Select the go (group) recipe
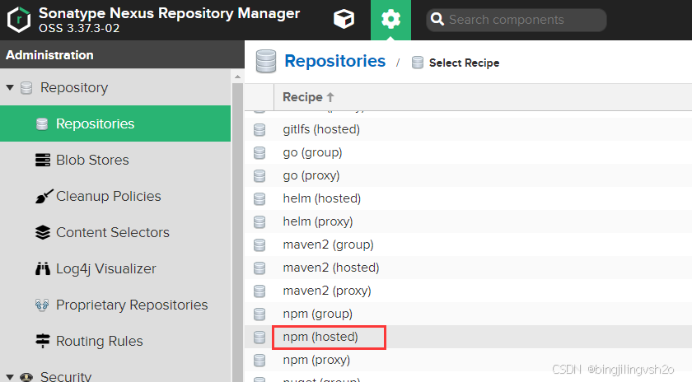This screenshot has width=692, height=382. pos(312,152)
